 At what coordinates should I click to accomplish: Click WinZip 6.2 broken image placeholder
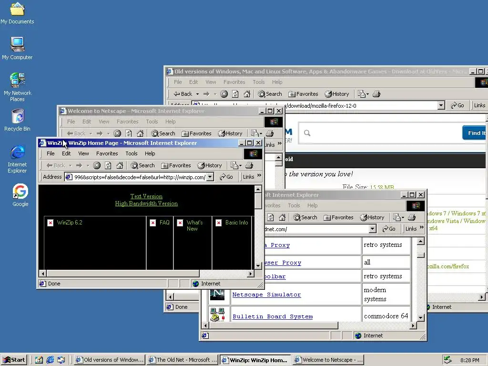tap(51, 223)
